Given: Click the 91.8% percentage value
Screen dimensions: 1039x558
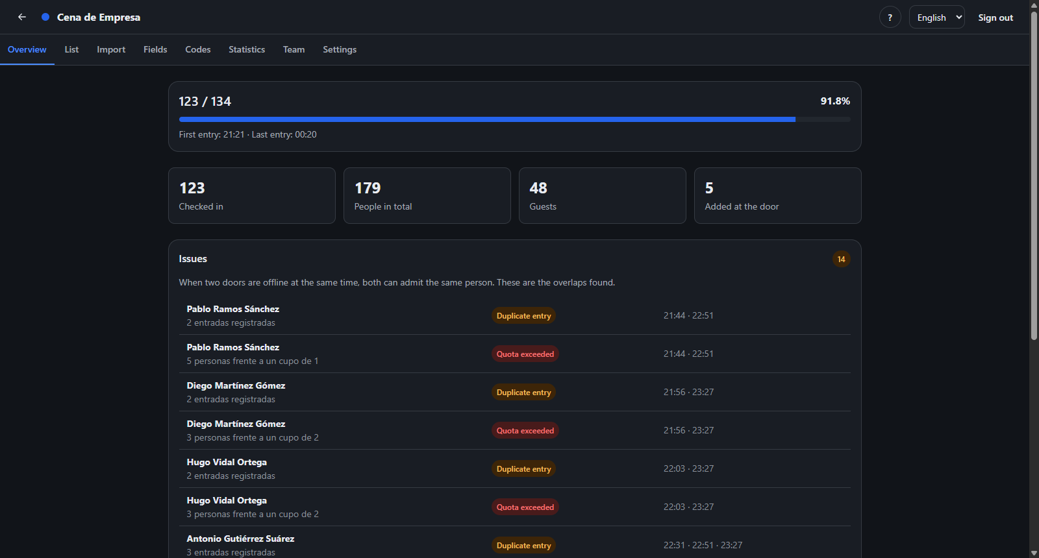Looking at the screenshot, I should click(835, 101).
